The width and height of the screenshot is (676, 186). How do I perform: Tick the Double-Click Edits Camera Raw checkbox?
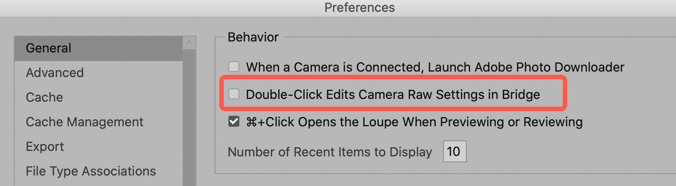[x=234, y=94]
